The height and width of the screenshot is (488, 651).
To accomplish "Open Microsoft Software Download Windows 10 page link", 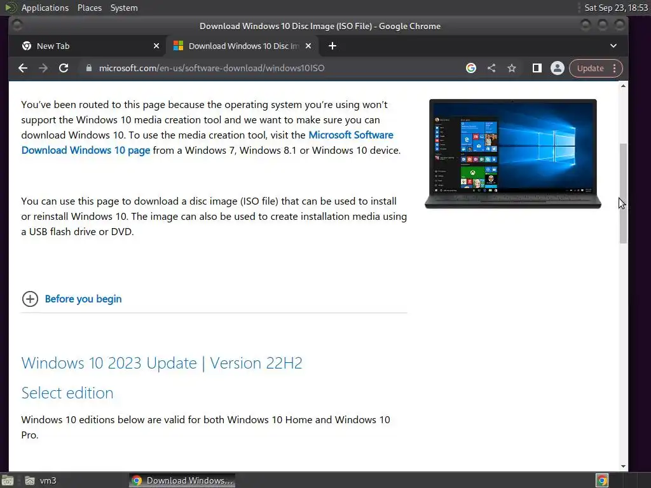I will click(x=207, y=142).
